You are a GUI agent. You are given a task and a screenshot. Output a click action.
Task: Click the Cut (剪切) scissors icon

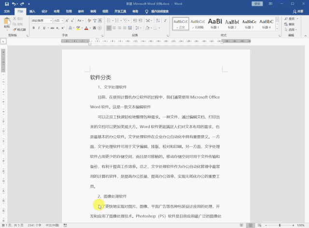(x=14, y=18)
